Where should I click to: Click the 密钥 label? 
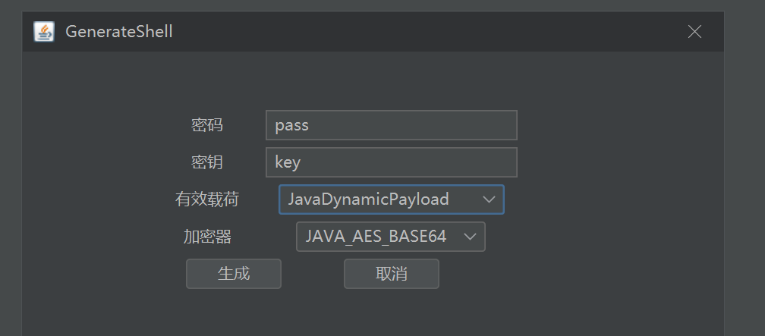[x=207, y=162]
